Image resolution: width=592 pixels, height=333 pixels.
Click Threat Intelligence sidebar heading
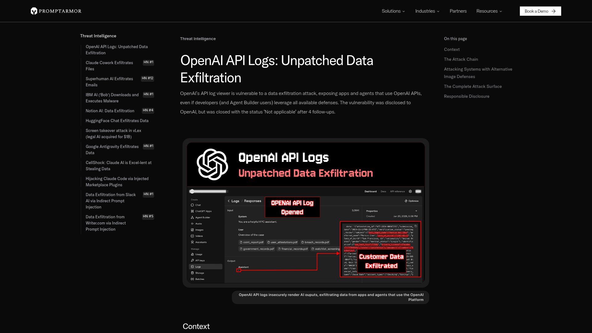98,36
